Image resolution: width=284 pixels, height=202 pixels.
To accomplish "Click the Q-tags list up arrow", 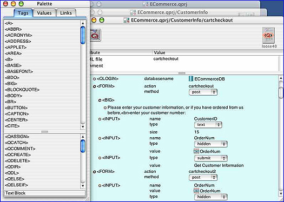I will click(x=83, y=136).
